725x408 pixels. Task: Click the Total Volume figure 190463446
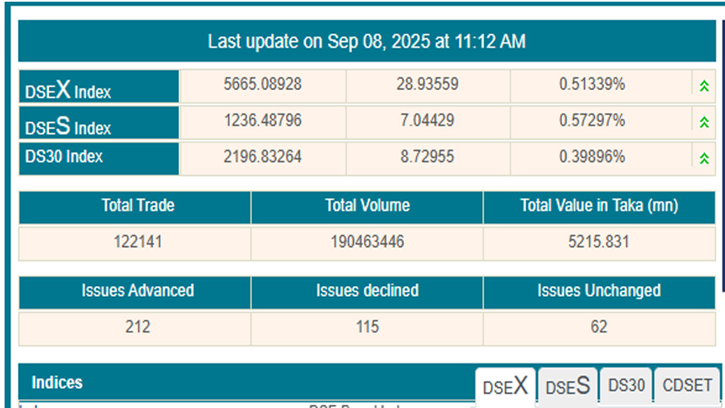367,242
